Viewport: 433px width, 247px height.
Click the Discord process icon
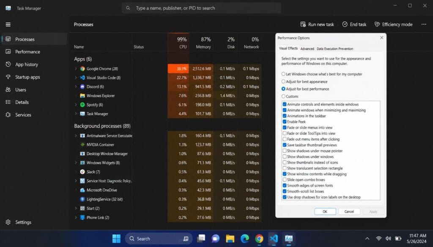tap(82, 87)
